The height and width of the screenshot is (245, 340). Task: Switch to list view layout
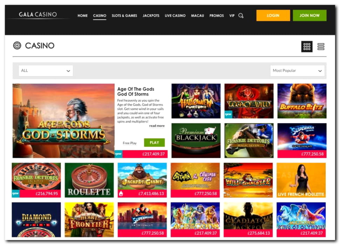coord(321,46)
